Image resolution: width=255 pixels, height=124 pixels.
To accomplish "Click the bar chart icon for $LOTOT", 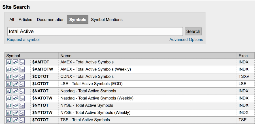I will click(9, 84).
